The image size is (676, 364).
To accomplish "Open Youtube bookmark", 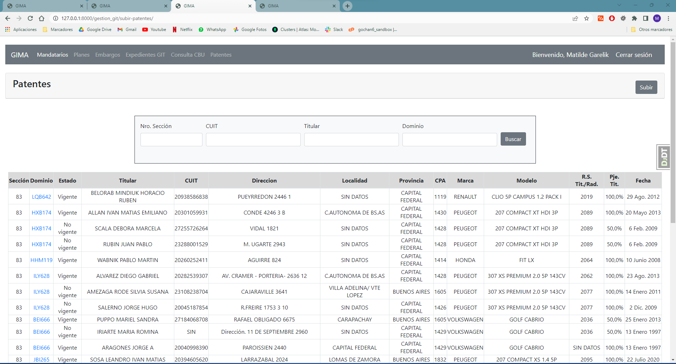I will click(154, 30).
